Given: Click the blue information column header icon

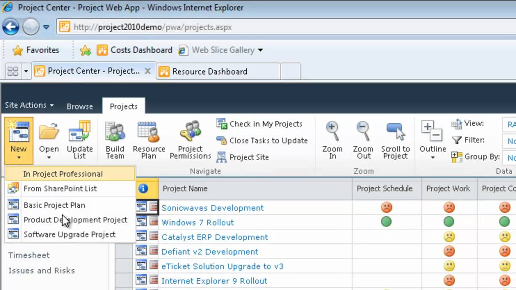Looking at the screenshot, I should pos(143,188).
